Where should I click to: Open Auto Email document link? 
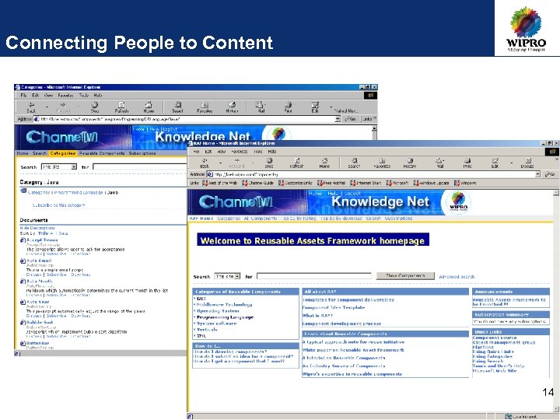pyautogui.click(x=39, y=261)
